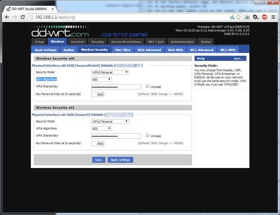280x215 pixels.
Task: Click the D. extension icon
Action: [256, 17]
